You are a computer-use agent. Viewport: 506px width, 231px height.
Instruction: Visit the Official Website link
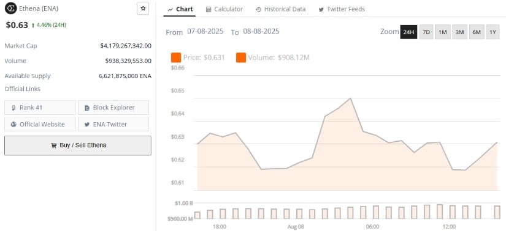coord(40,124)
